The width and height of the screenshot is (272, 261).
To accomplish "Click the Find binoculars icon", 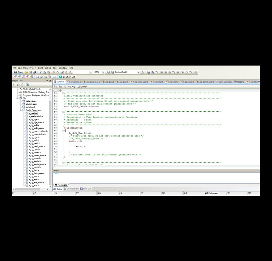I will pos(63,72).
